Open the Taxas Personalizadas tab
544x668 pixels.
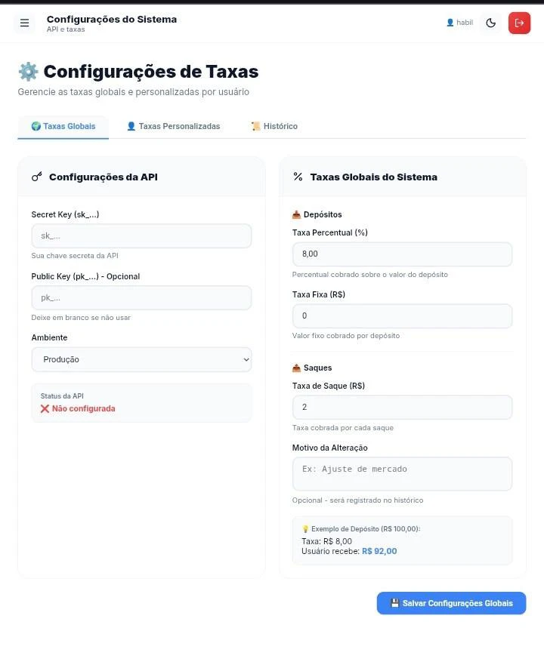tap(173, 126)
